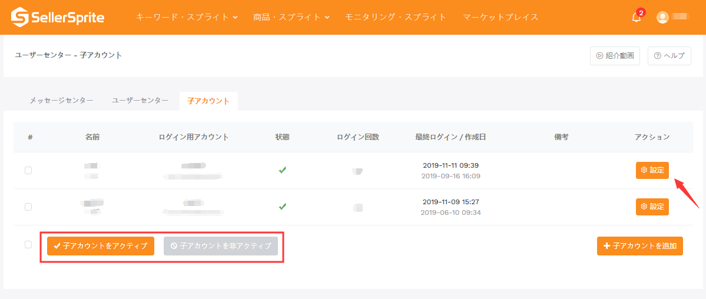Screen dimensions: 706x299
Task: Click the user avatar icon
Action: pyautogui.click(x=662, y=17)
